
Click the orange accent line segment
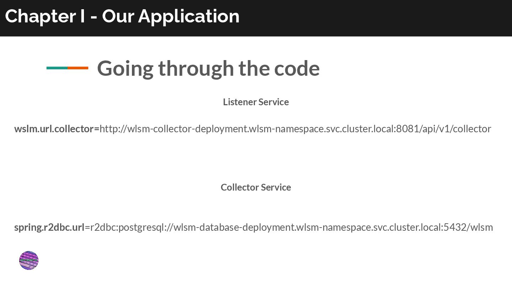78,68
